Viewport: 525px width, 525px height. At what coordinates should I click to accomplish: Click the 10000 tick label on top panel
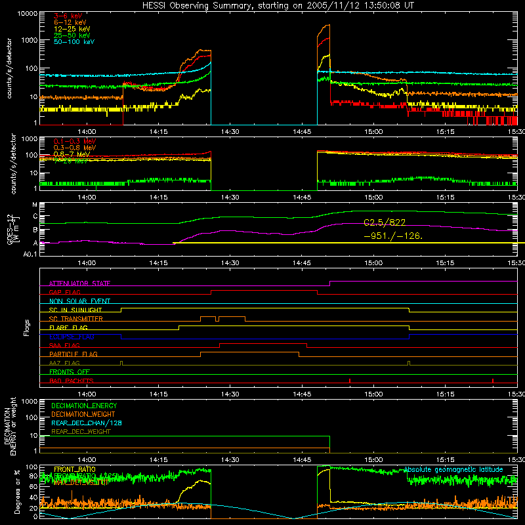(x=28, y=14)
